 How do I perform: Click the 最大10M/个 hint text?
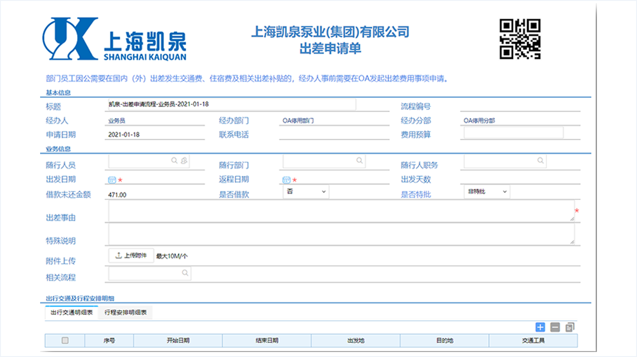172,256
